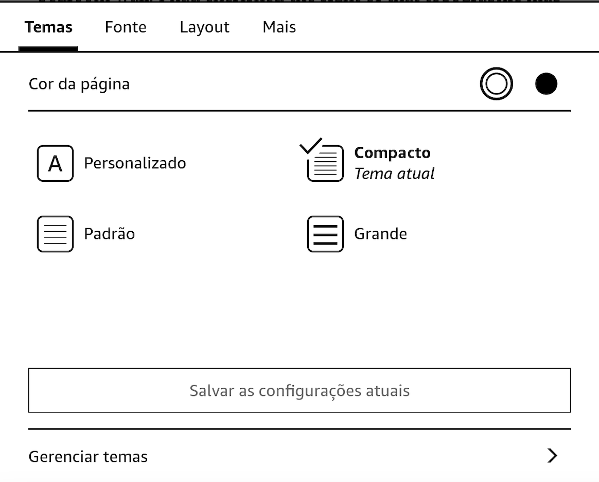Choose the Compacto theme label
Screen dimensions: 599x482
392,153
